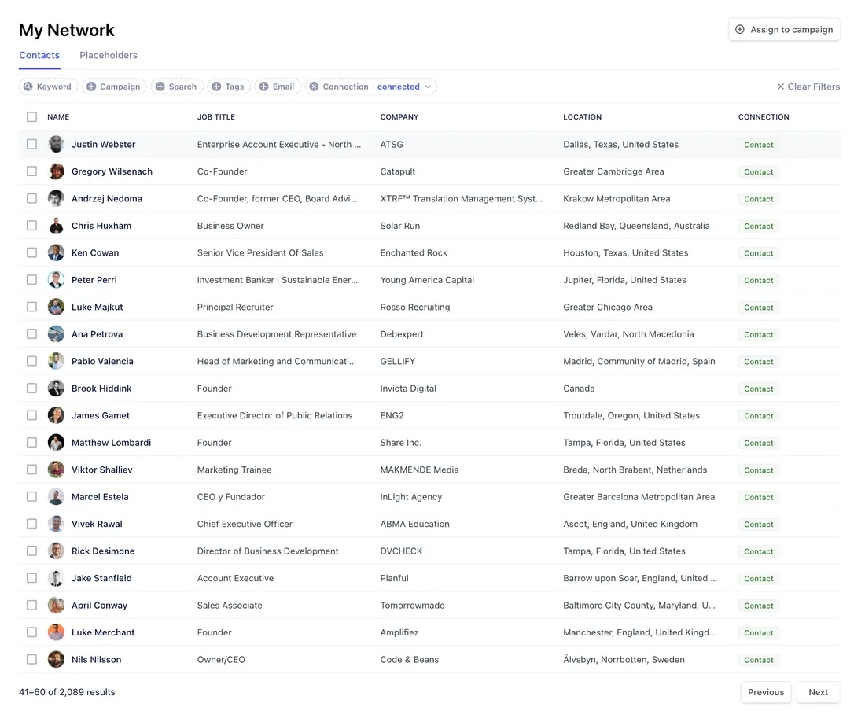This screenshot has width=865, height=722.
Task: Click the '41–60 of 2,089 results' text
Action: tap(67, 692)
